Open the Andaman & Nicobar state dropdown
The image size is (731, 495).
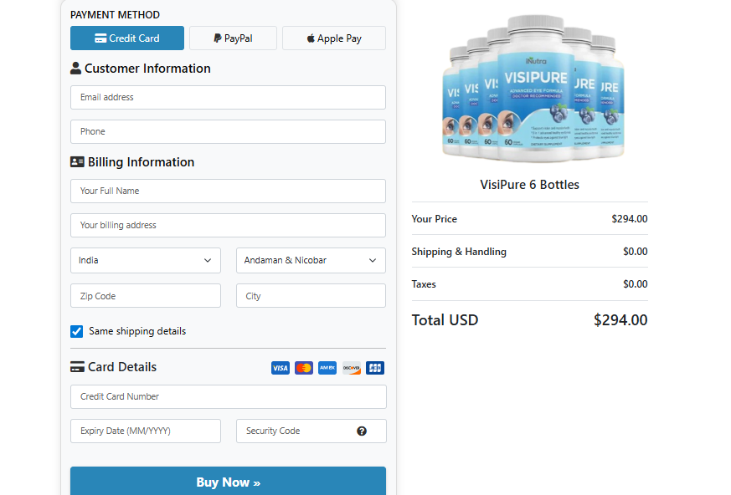point(311,260)
